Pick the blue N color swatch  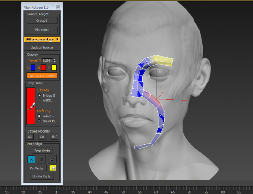(x=33, y=68)
